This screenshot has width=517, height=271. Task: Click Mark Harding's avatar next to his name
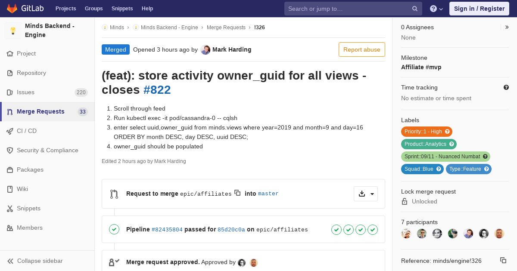tap(206, 50)
